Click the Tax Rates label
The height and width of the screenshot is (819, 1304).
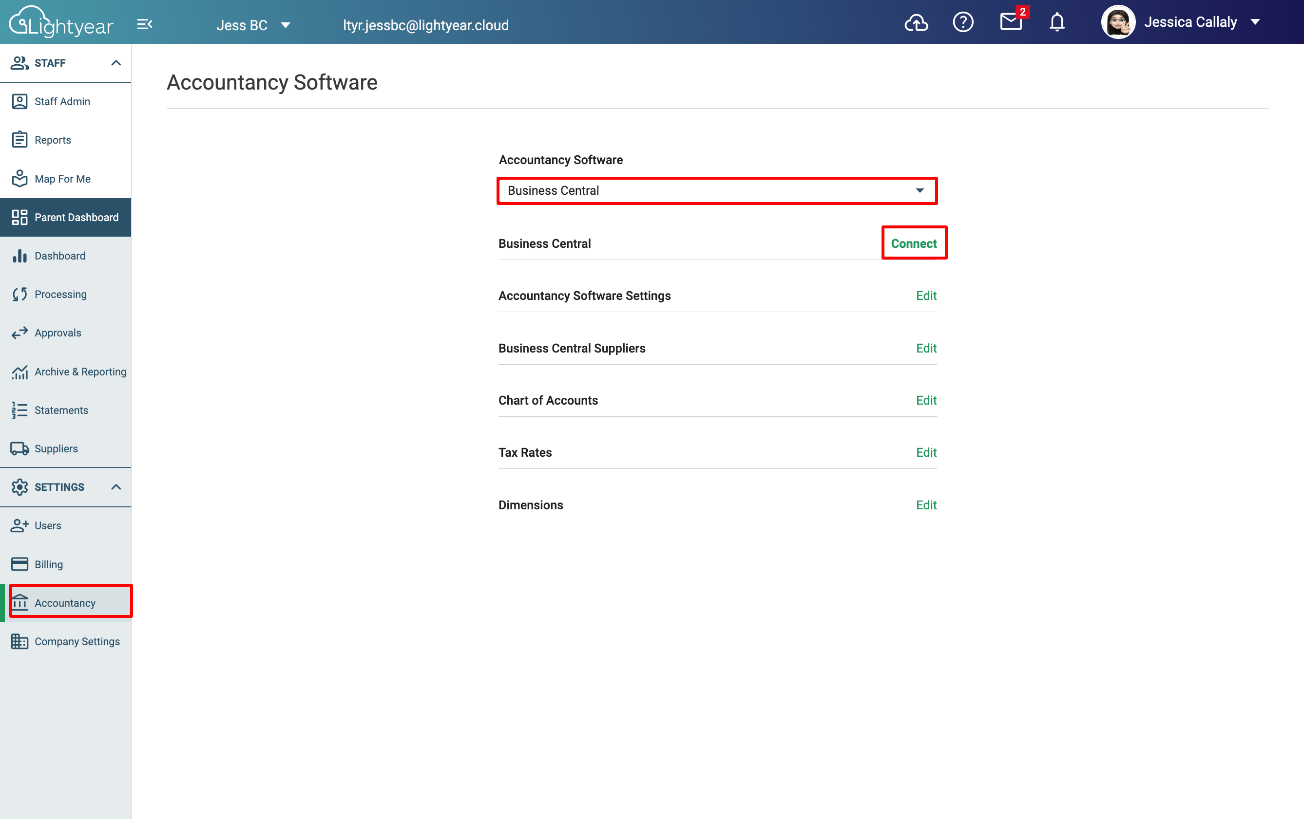(x=525, y=452)
